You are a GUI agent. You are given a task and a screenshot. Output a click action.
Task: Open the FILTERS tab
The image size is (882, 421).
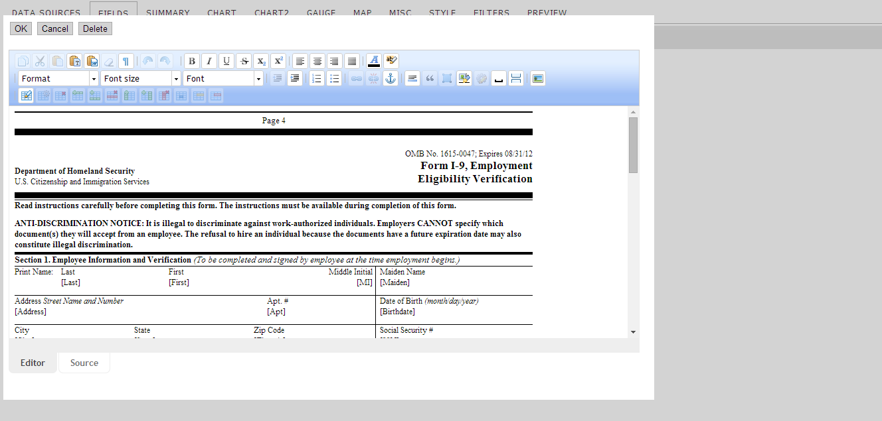[x=491, y=13]
